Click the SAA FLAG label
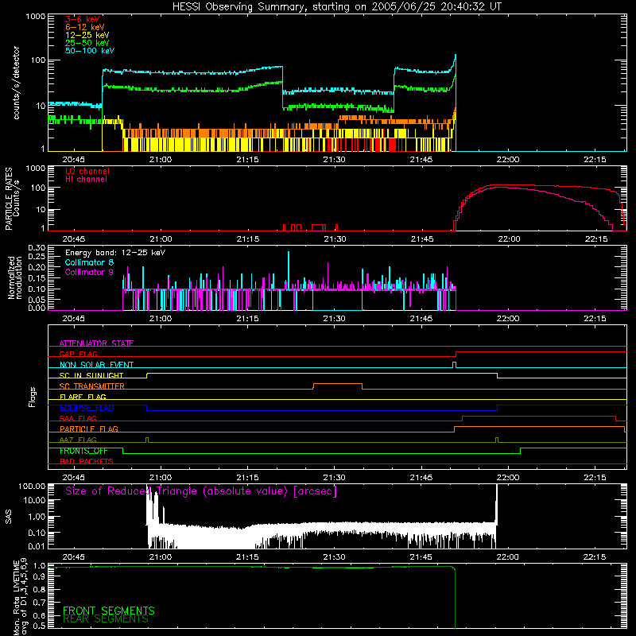This screenshot has width=636, height=636. coord(78,418)
